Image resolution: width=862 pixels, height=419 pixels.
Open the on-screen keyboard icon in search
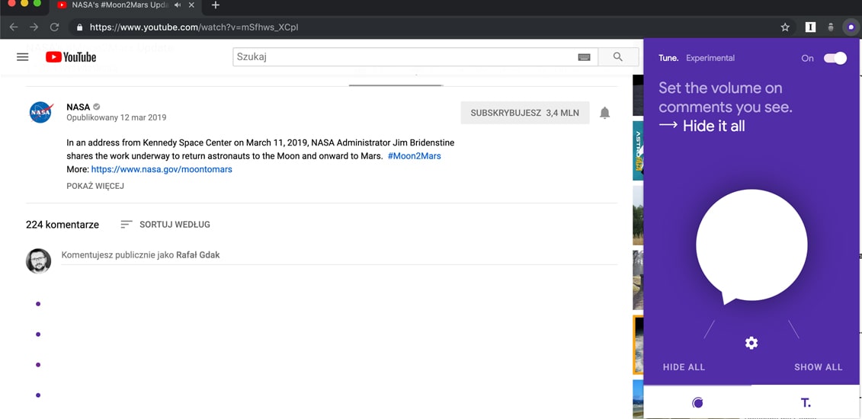click(585, 56)
